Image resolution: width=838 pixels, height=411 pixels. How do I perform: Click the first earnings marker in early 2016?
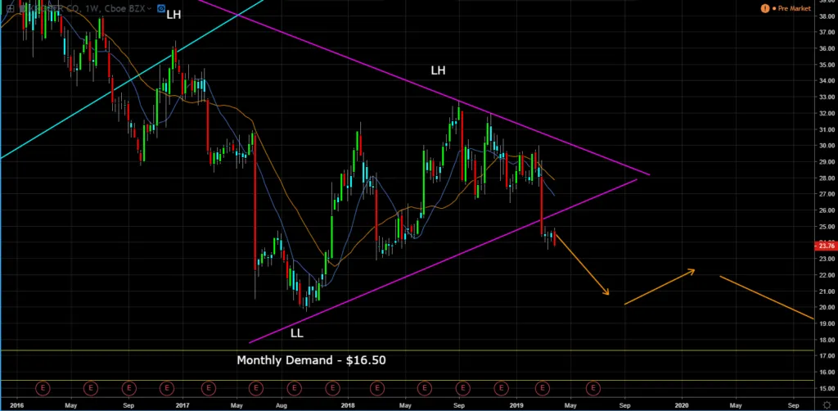click(x=43, y=388)
